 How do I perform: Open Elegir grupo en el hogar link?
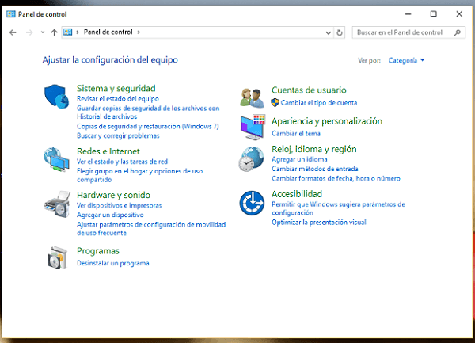point(139,175)
